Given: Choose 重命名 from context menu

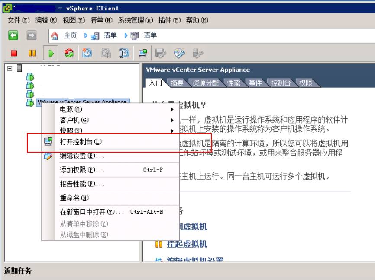Looking at the screenshot, I should (x=111, y=198).
